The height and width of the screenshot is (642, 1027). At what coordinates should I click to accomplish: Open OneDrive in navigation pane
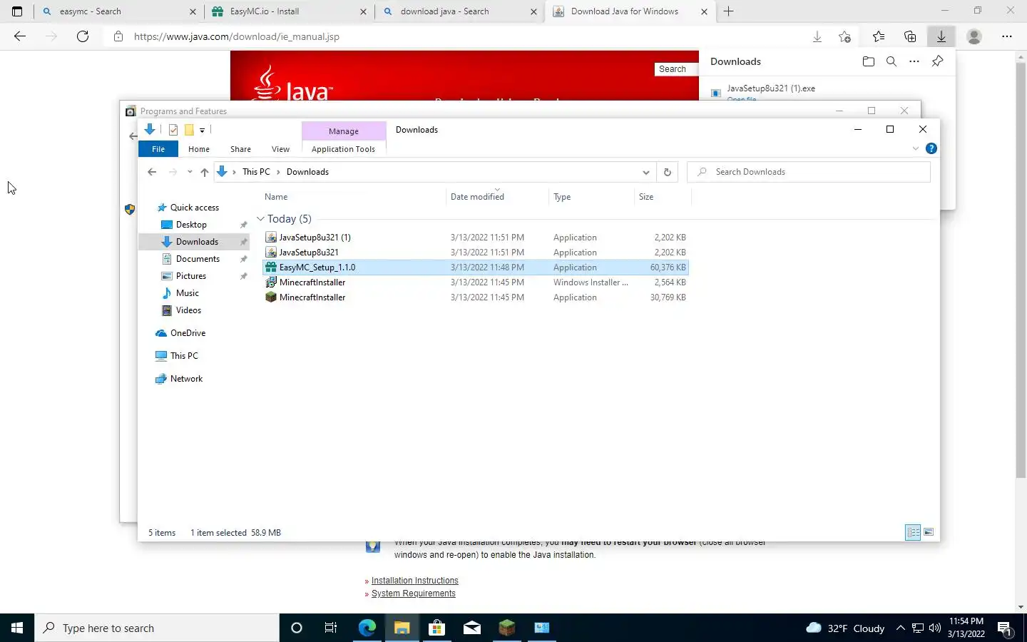coord(188,333)
